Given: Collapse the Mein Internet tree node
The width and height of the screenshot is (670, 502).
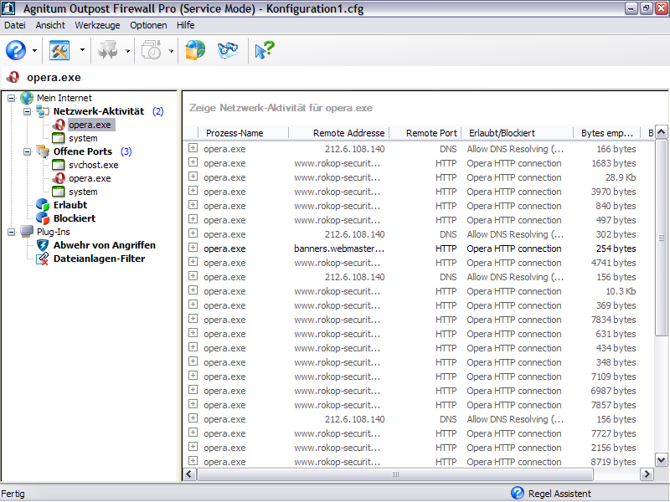Looking at the screenshot, I should pos(12,98).
